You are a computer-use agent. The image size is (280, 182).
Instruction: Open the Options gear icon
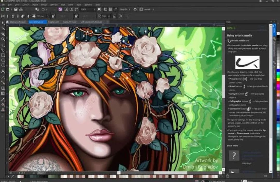(135, 9)
